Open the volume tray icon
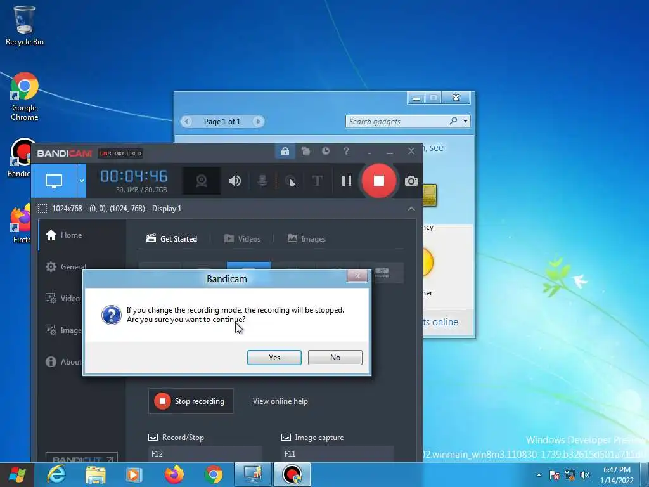The image size is (649, 487). (x=585, y=475)
